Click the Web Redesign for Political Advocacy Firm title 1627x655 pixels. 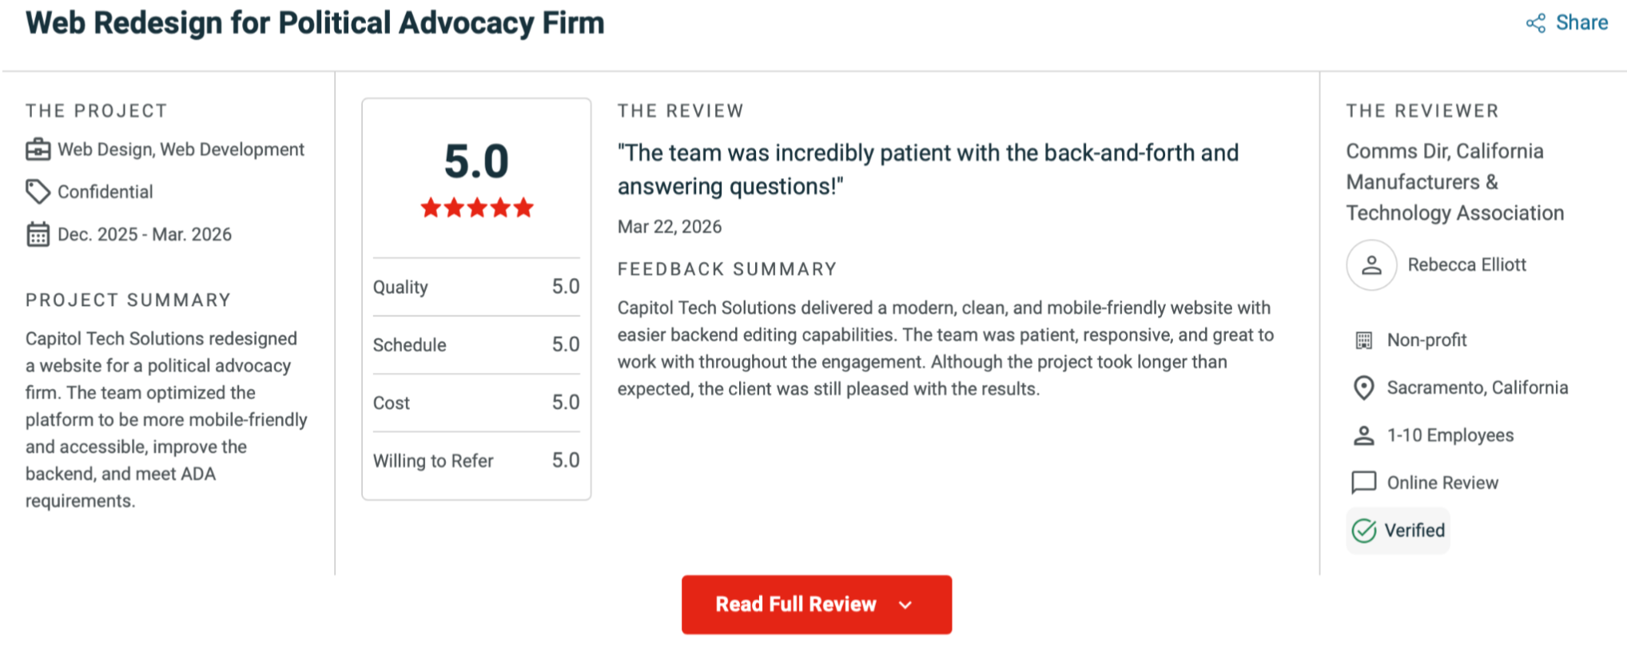[315, 23]
